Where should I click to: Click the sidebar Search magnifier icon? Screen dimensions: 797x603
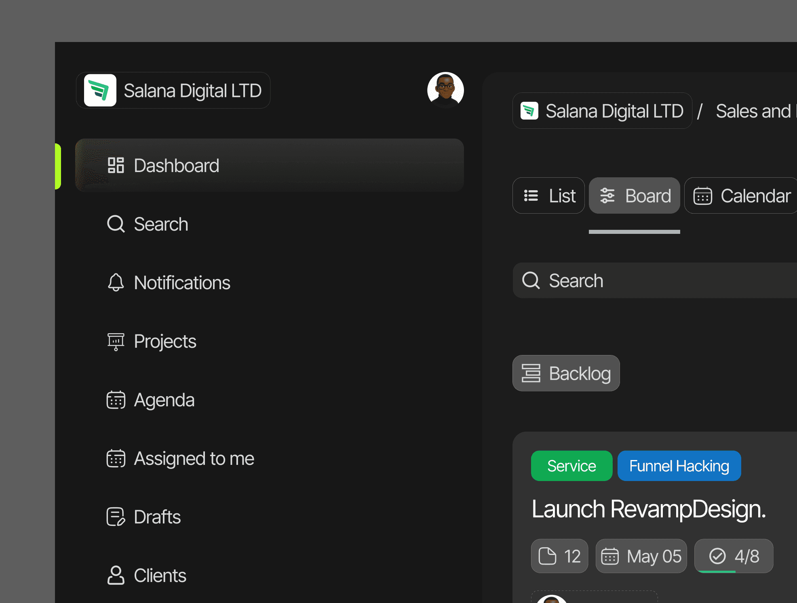tap(116, 224)
